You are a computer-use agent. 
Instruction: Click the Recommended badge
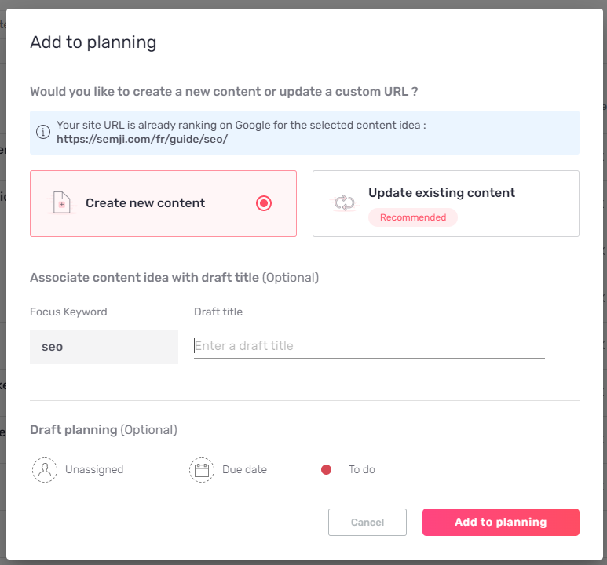click(413, 217)
